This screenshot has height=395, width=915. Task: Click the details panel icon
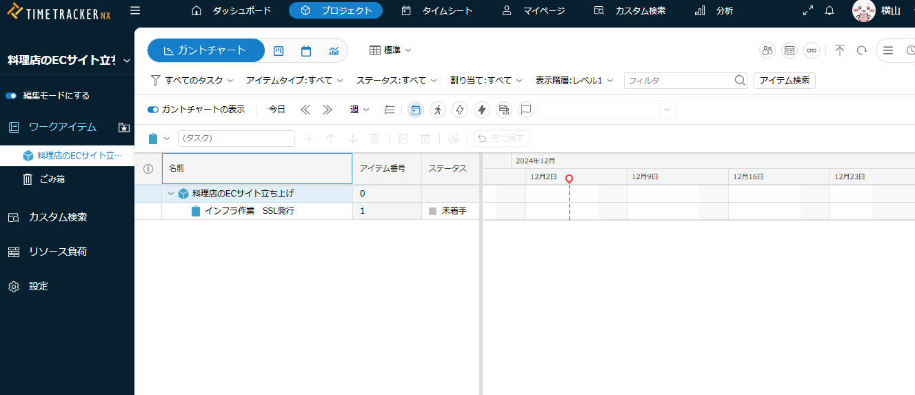pyautogui.click(x=790, y=50)
